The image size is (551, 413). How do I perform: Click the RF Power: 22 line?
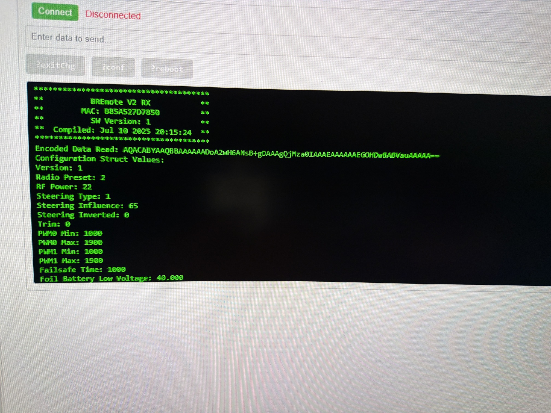pos(64,187)
